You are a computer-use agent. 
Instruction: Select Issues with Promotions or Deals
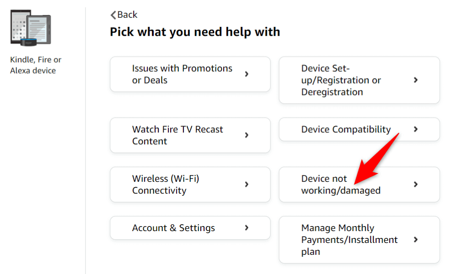(x=190, y=74)
